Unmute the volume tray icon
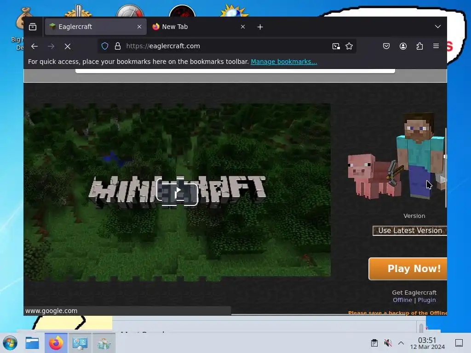Image resolution: width=471 pixels, height=353 pixels. pyautogui.click(x=388, y=343)
